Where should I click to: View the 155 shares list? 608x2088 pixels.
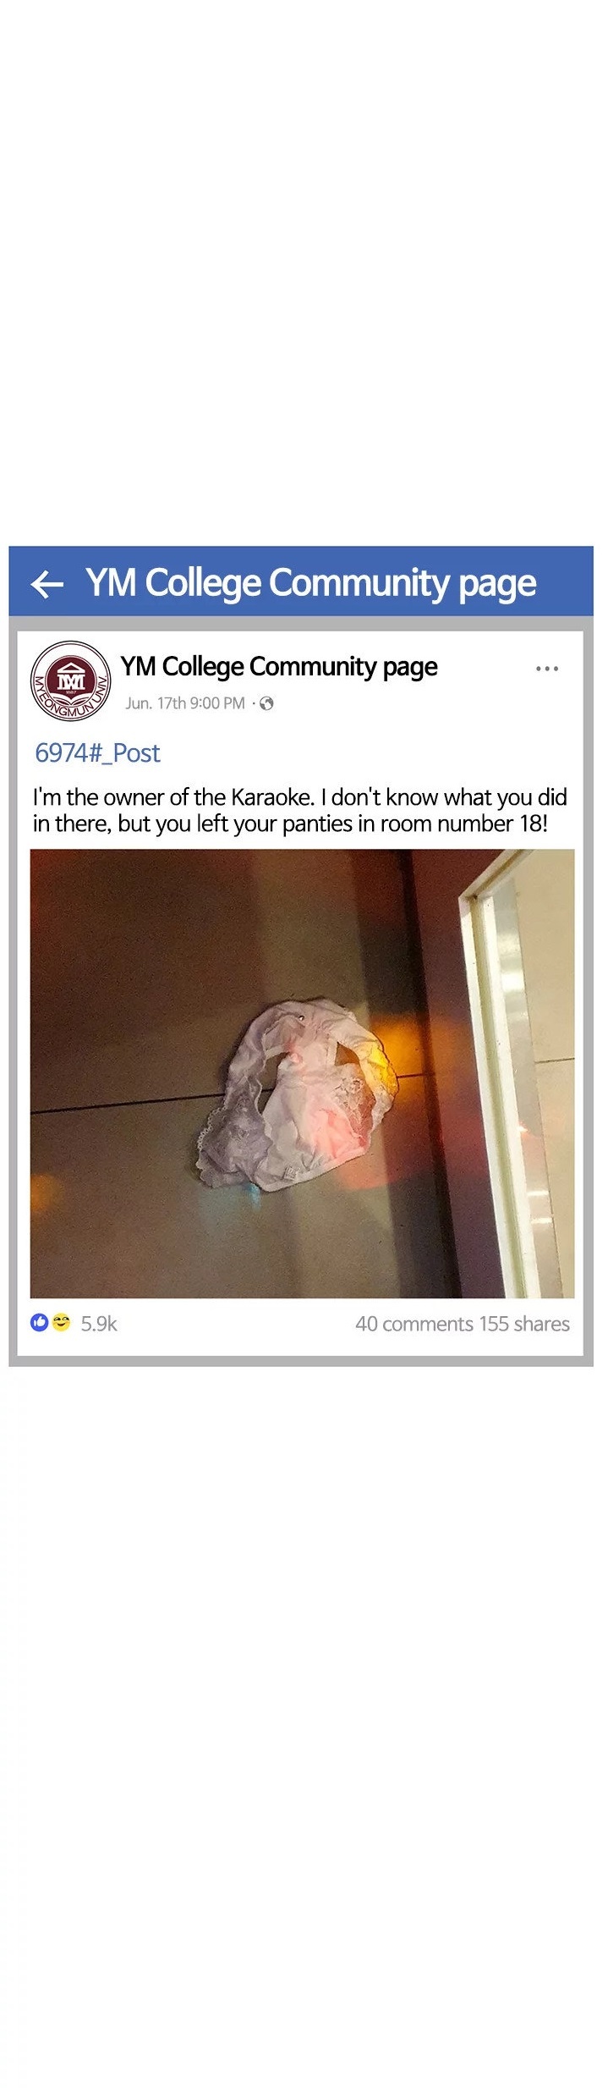click(524, 1323)
